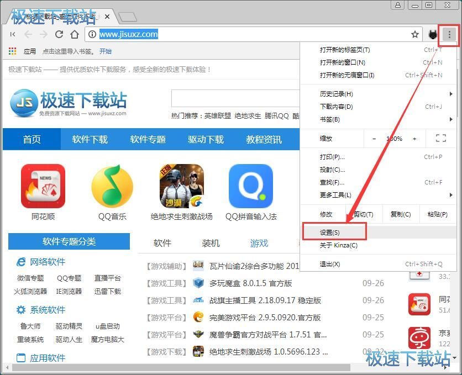Image resolution: width=462 pixels, height=375 pixels.
Task: Select 打开新的窗口(N) menu item
Action: pyautogui.click(x=379, y=62)
